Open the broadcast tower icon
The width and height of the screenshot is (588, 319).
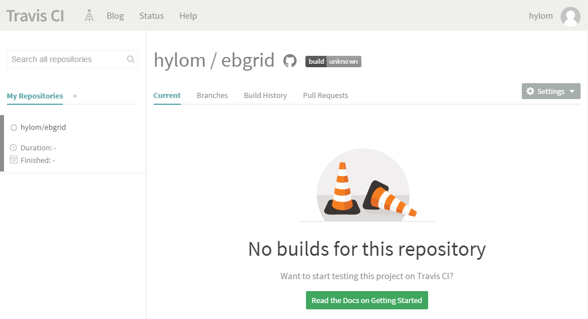click(89, 16)
